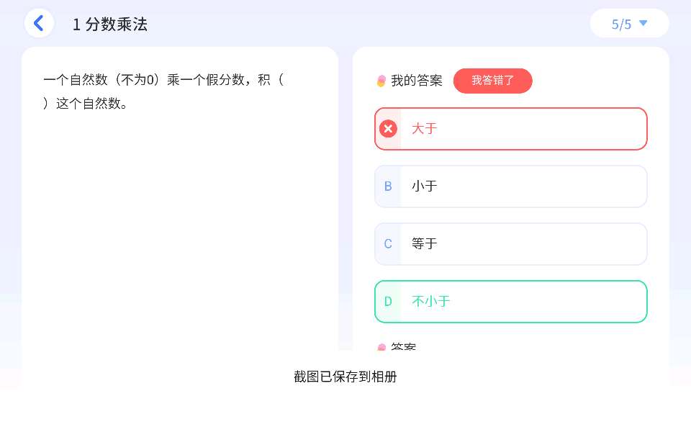Image resolution: width=691 pixels, height=432 pixels.
Task: Select the 不小于 answer option
Action: pos(511,302)
